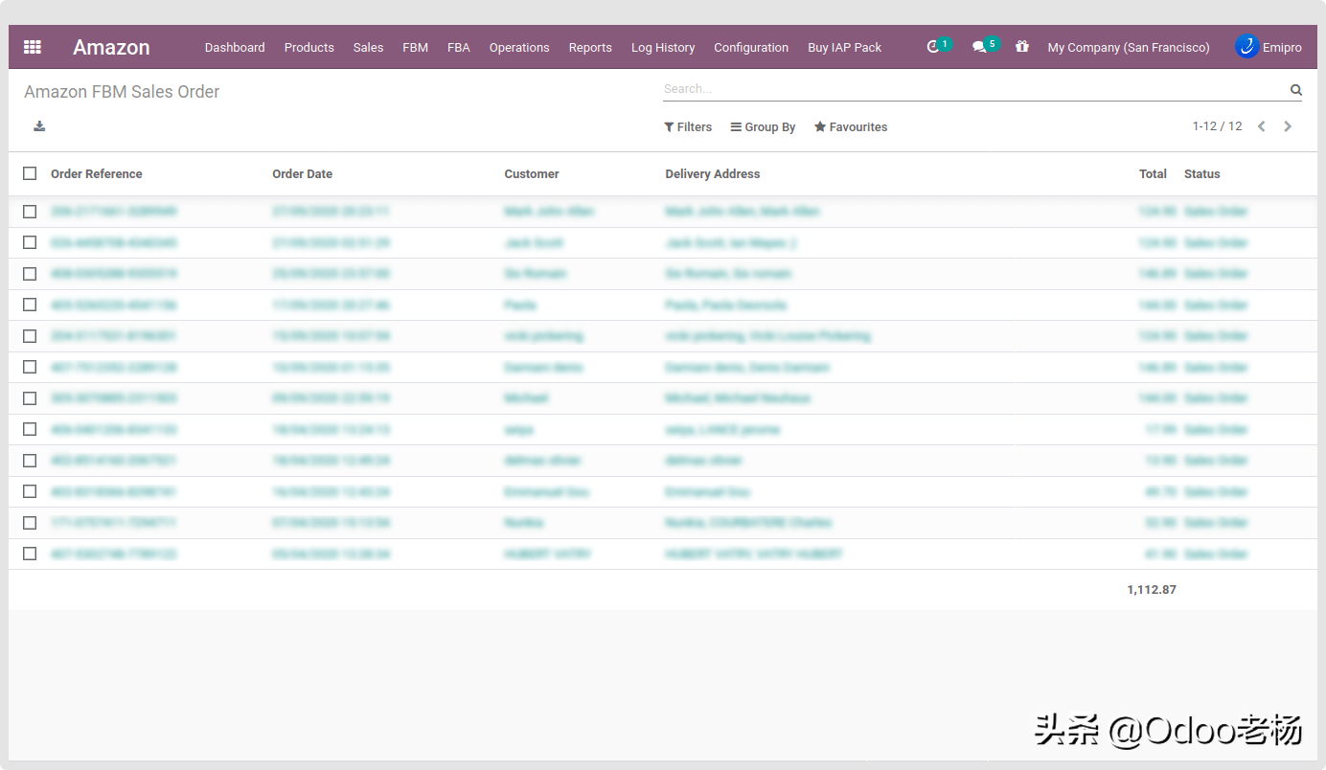Screen dimensions: 1326x770
Task: Sort by the Status column header
Action: (x=1202, y=173)
